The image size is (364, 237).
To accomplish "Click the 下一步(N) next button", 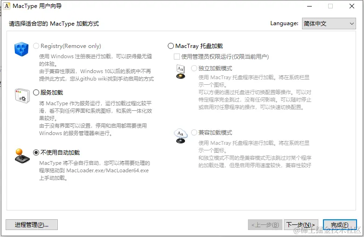I will tap(301, 225).
